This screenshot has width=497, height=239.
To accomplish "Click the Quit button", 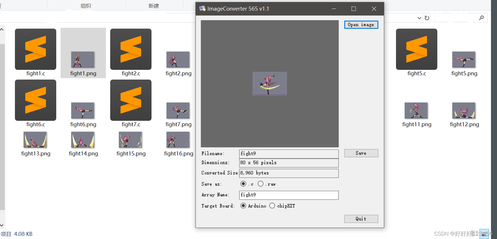I will click(361, 219).
